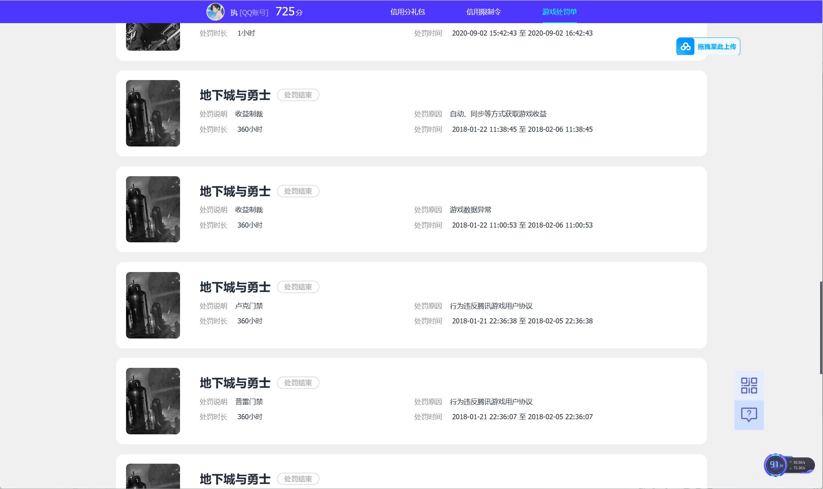Click 处罚结束 badge on 卢克门禁 record
This screenshot has width=823, height=489.
coord(298,287)
